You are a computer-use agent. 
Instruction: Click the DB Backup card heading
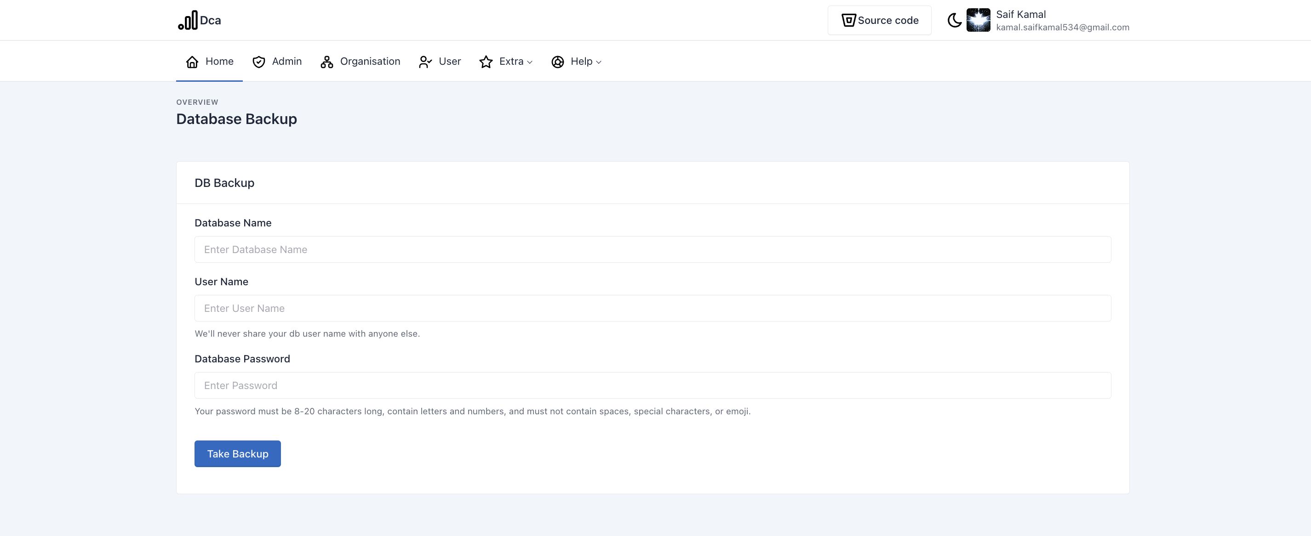click(224, 183)
